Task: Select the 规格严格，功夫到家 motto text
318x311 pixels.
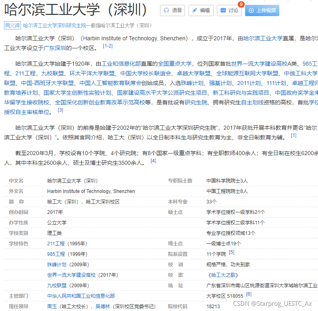Action: tap(228, 265)
